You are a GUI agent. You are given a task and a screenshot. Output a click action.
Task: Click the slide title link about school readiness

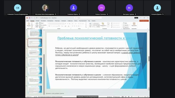pyautogui.click(x=97, y=38)
